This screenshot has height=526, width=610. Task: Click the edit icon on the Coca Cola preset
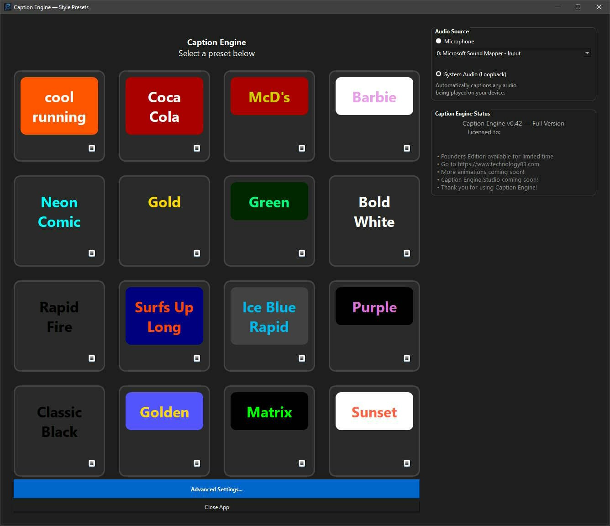[197, 148]
